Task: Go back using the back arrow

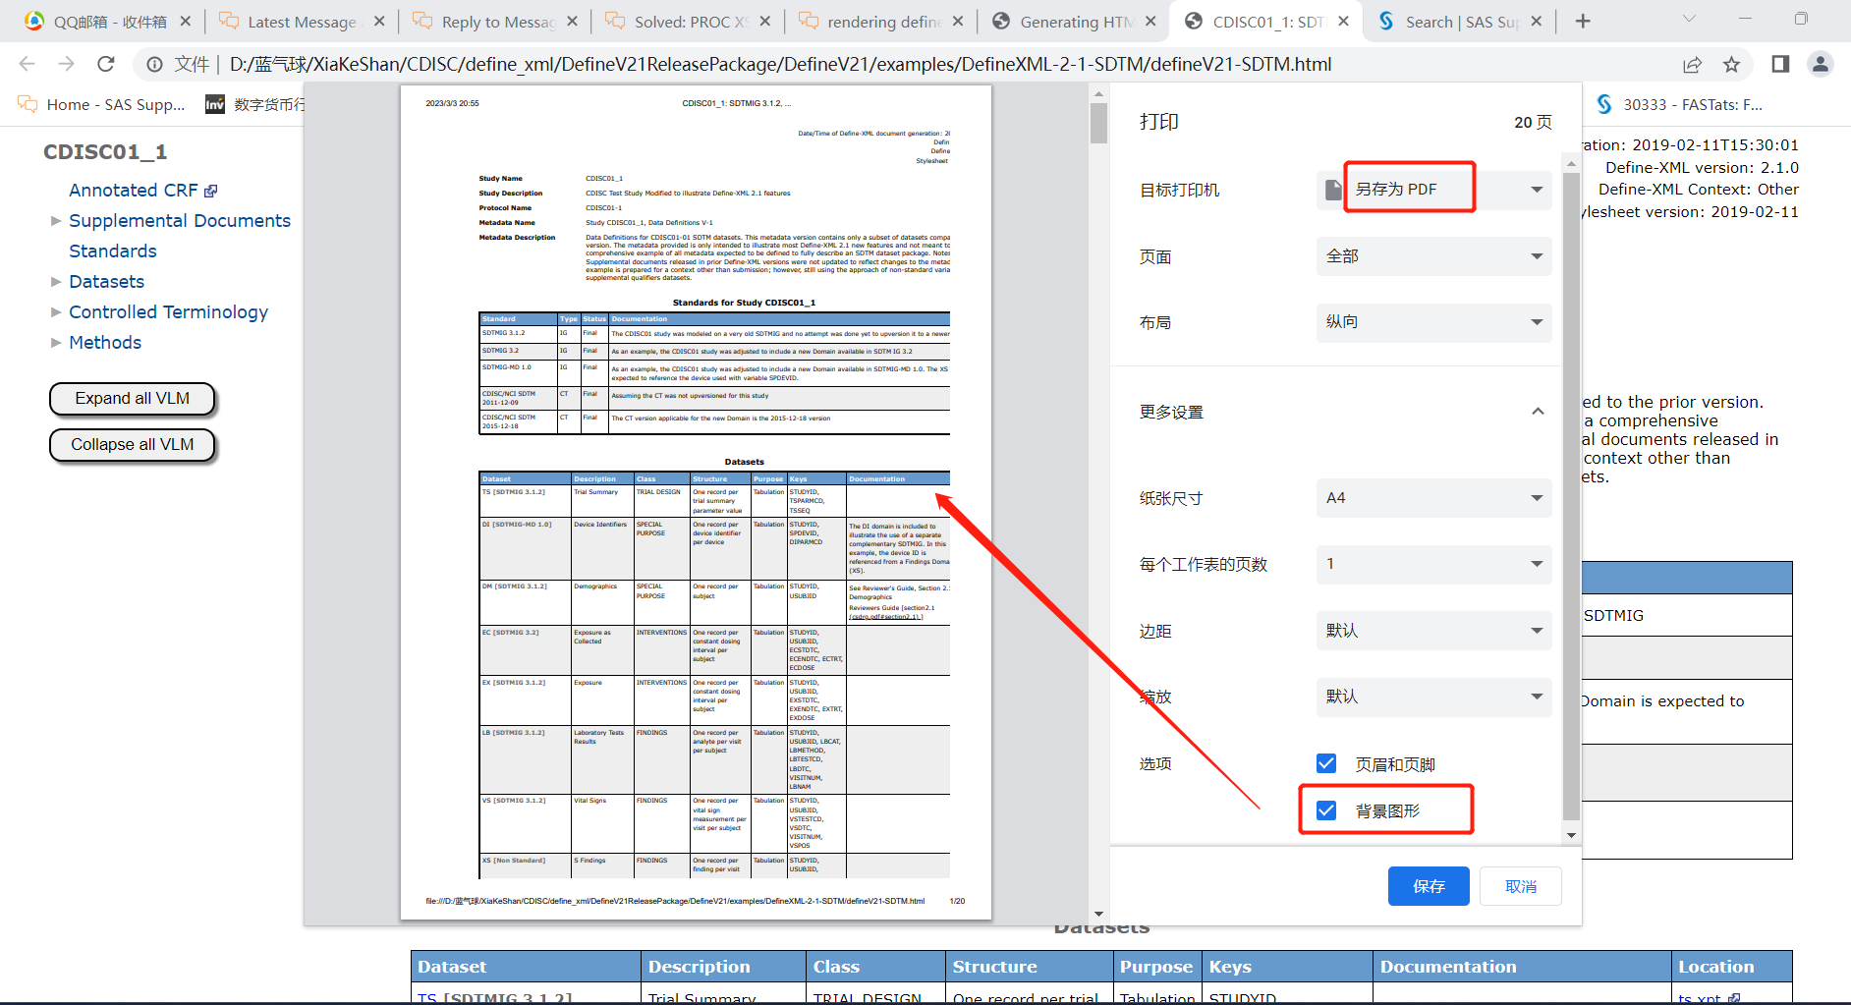Action: coord(27,64)
